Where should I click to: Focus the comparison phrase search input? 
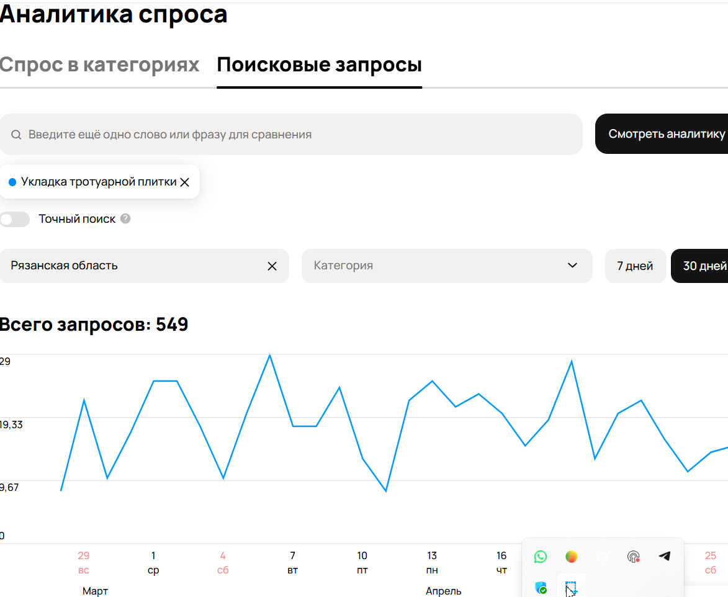point(298,135)
